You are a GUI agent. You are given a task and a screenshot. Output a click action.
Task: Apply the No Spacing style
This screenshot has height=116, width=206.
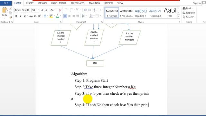[126, 13]
